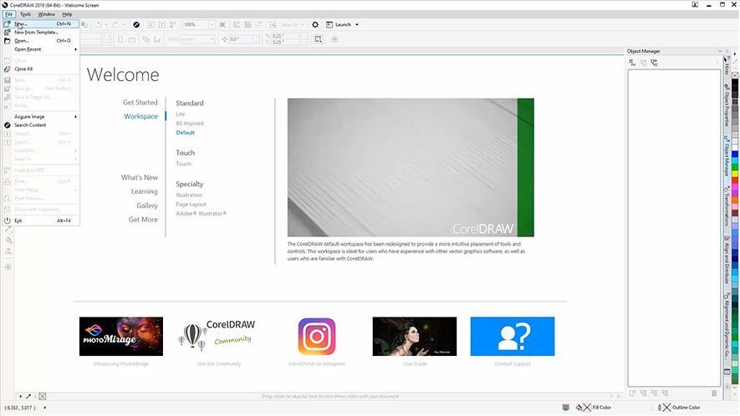Click the Outline Color pen icon
Screen dimensions: 740x416
coord(663,407)
